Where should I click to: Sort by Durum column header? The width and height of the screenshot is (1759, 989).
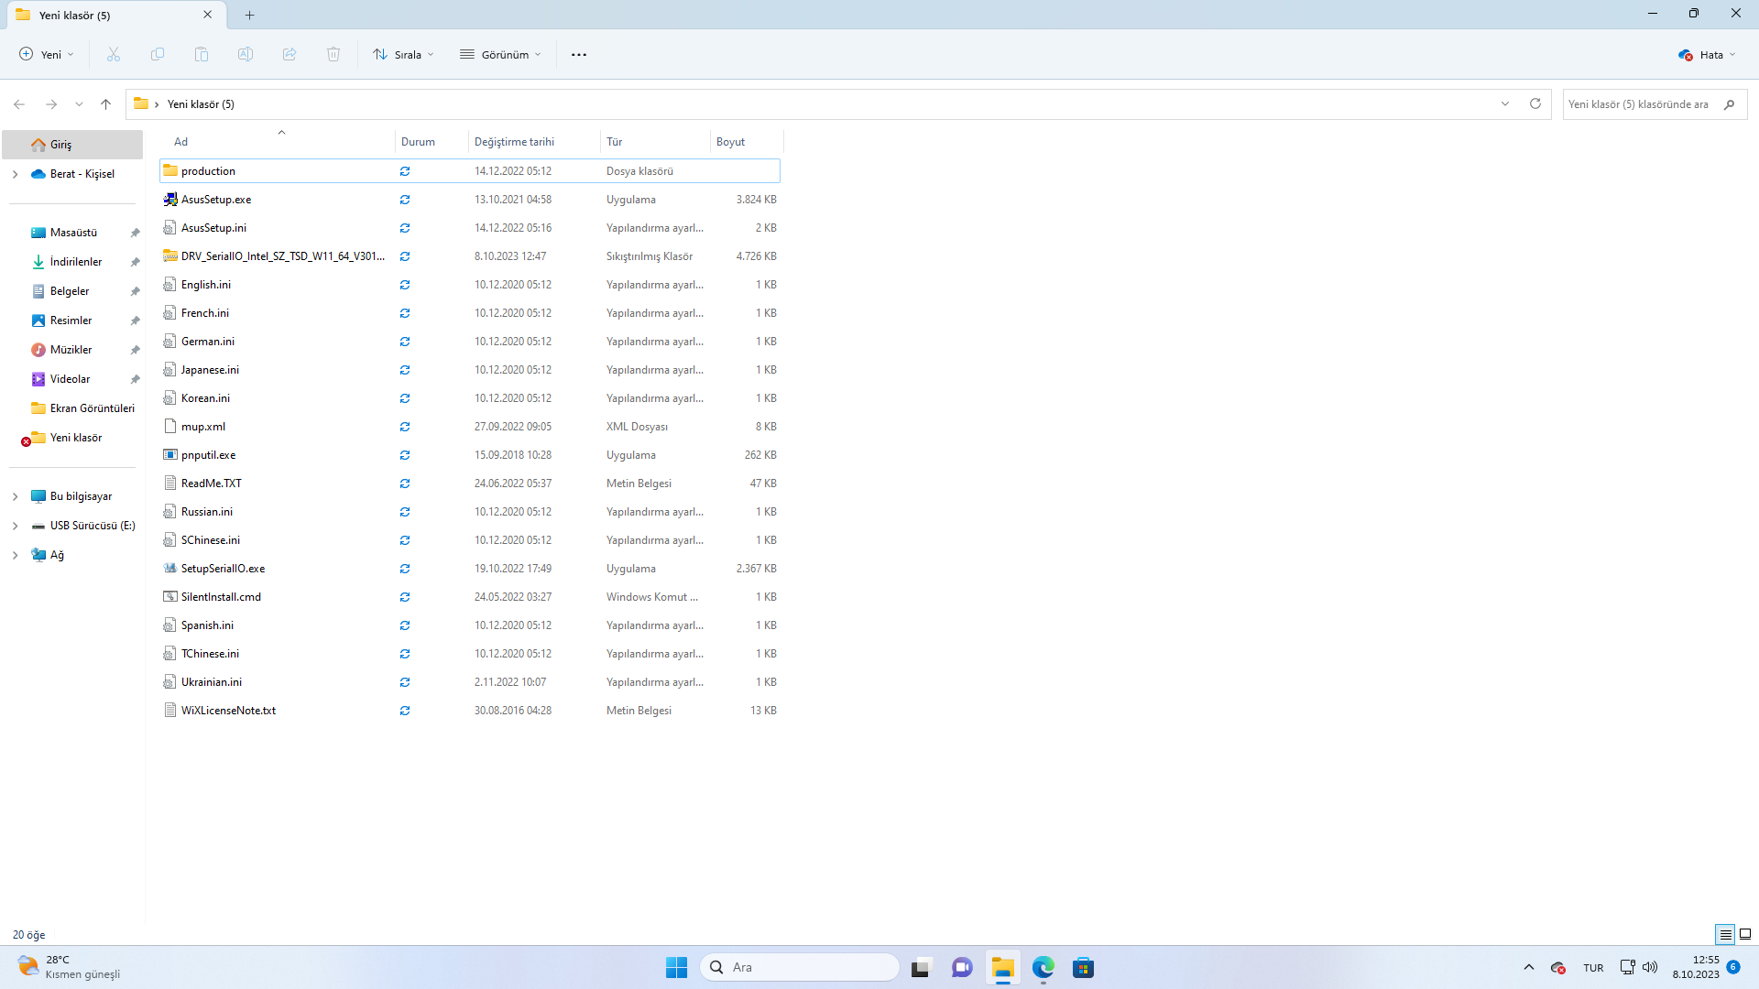coord(432,142)
